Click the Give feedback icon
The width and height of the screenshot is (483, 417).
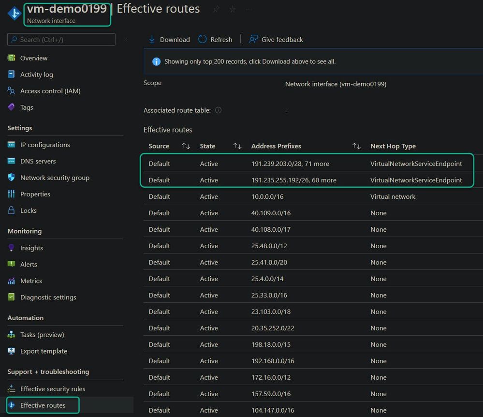pos(253,39)
